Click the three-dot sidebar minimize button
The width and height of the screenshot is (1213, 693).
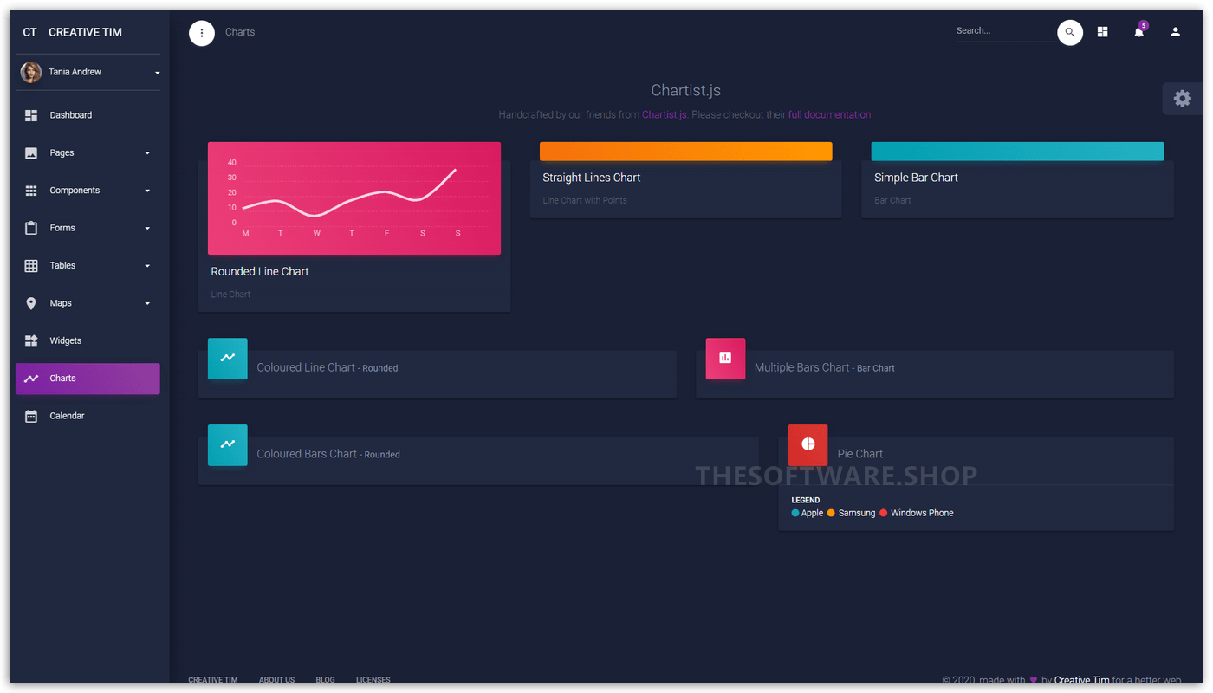pos(202,33)
